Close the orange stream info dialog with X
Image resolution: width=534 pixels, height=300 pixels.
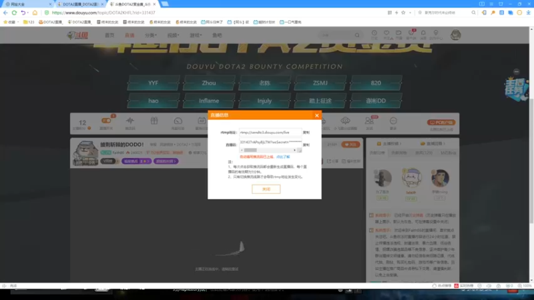point(316,115)
